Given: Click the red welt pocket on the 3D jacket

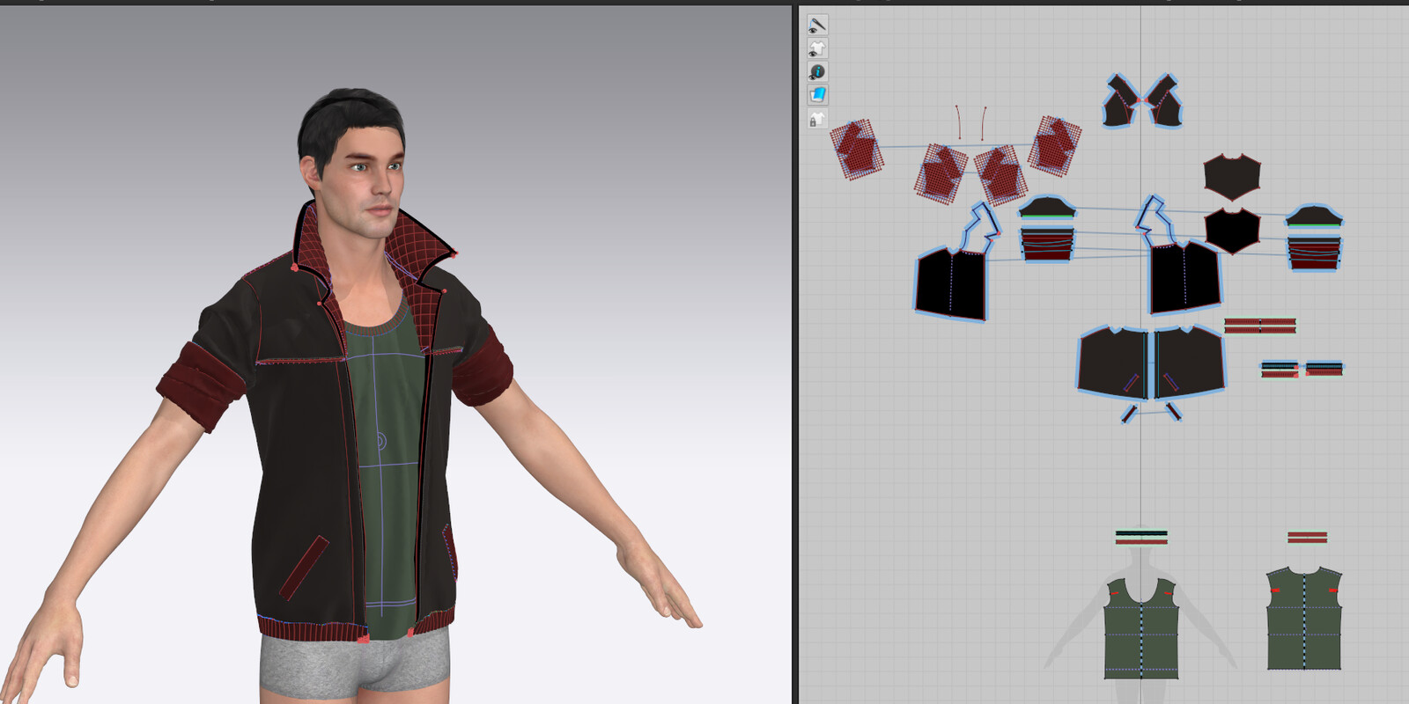Looking at the screenshot, I should coord(305,568).
